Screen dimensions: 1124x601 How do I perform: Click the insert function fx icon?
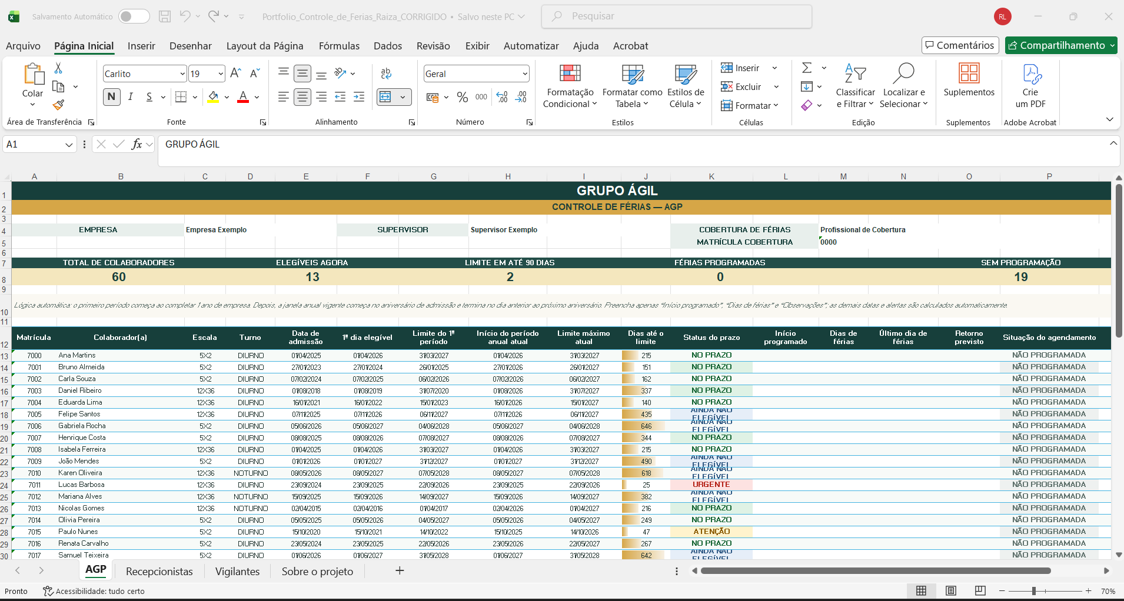pos(137,144)
